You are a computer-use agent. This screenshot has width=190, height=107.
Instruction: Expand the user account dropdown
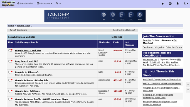186,4
